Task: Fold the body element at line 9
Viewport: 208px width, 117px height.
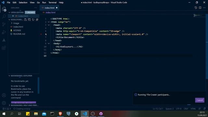Action: pos(49,44)
